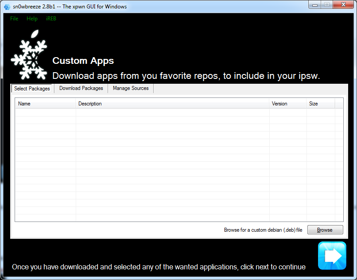Click Browse to choose a .deb file
This screenshot has width=357, height=280.
(325, 229)
